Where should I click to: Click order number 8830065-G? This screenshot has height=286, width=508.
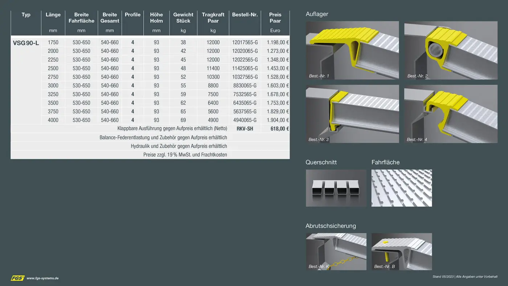245,86
